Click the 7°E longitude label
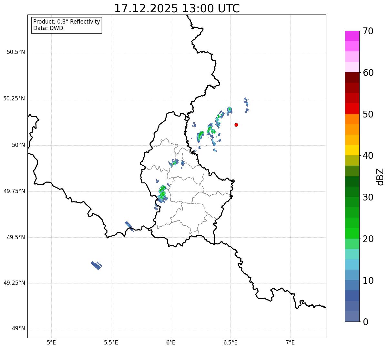Viewport: 388px width, 349px height. (x=290, y=343)
